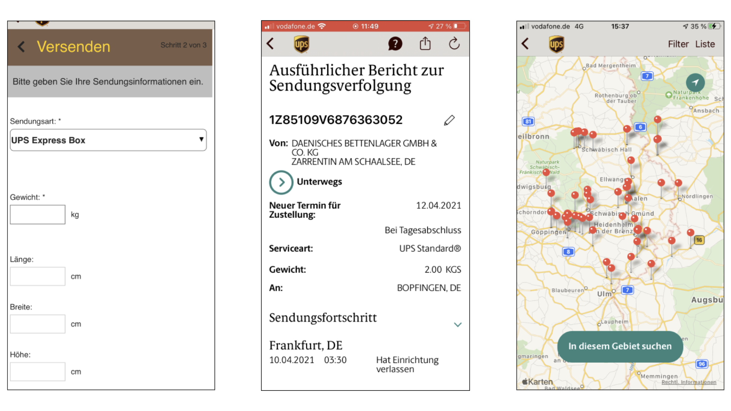Tap the share icon in tracking view

pyautogui.click(x=425, y=43)
